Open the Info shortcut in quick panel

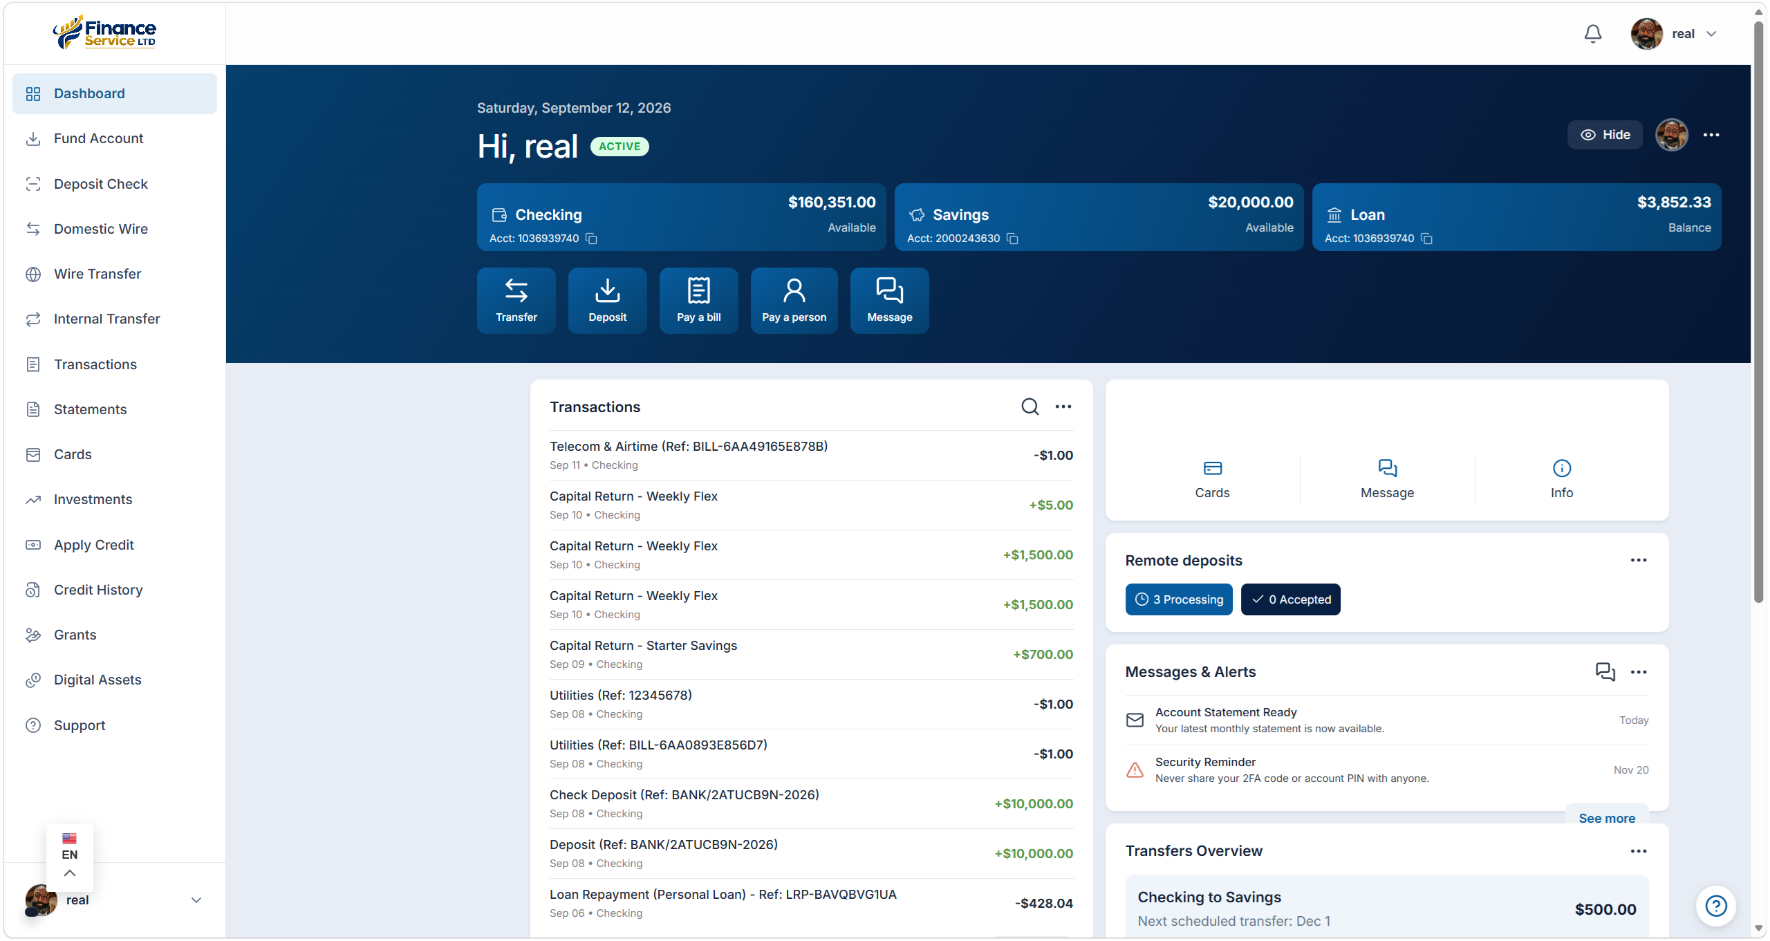pyautogui.click(x=1561, y=479)
